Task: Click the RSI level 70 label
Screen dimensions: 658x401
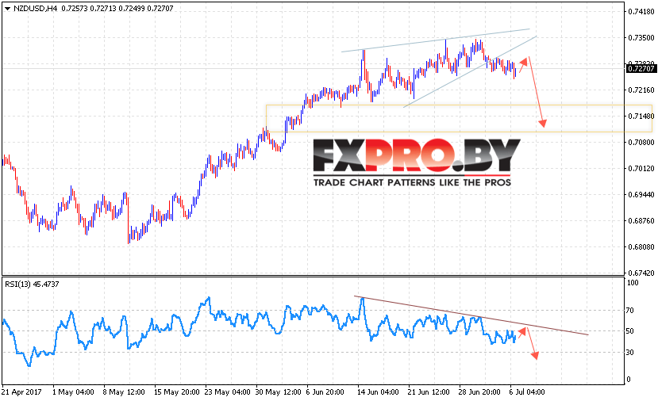Action: (630, 311)
